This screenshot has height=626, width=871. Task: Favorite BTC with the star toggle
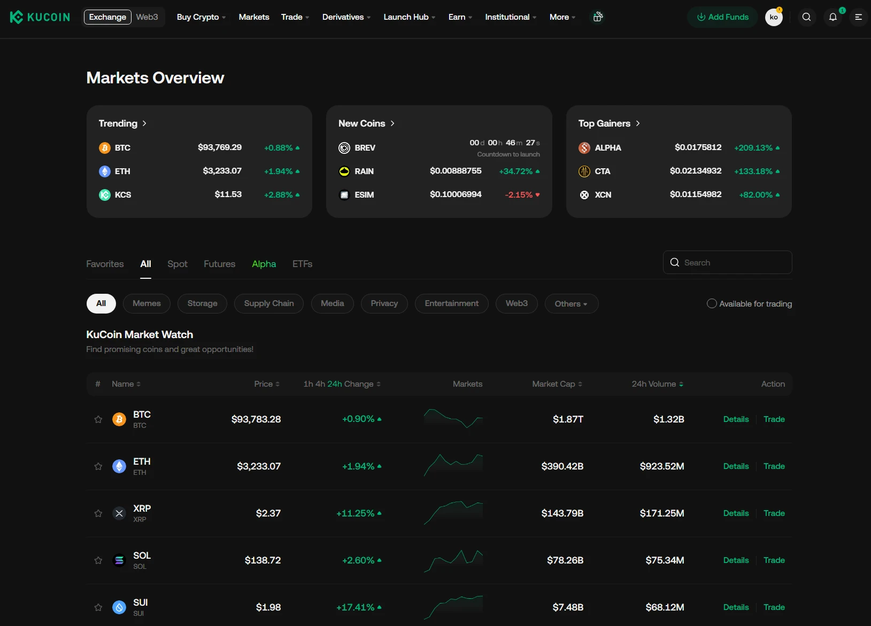[98, 419]
